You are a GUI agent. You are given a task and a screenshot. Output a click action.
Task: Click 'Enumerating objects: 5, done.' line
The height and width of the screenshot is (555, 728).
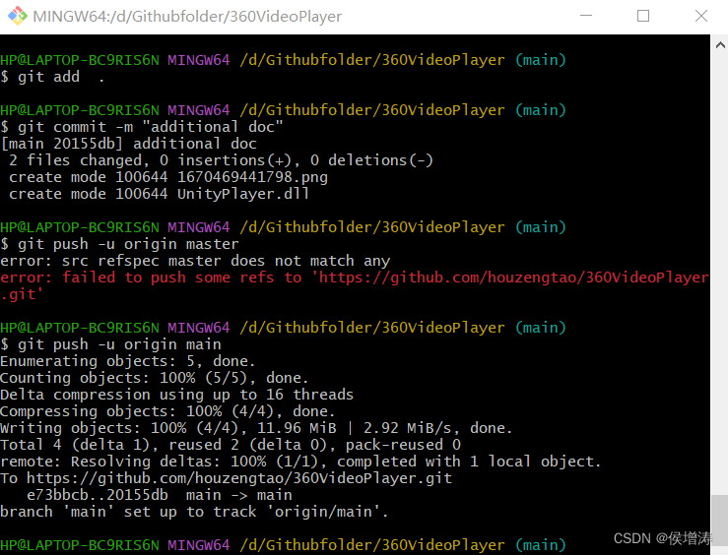click(x=128, y=361)
